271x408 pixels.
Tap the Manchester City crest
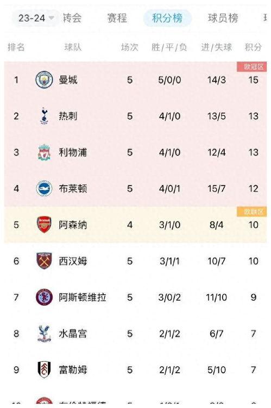[44, 79]
